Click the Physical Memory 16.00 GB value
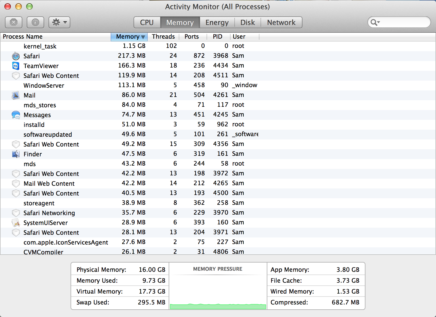436x317 pixels. [152, 270]
